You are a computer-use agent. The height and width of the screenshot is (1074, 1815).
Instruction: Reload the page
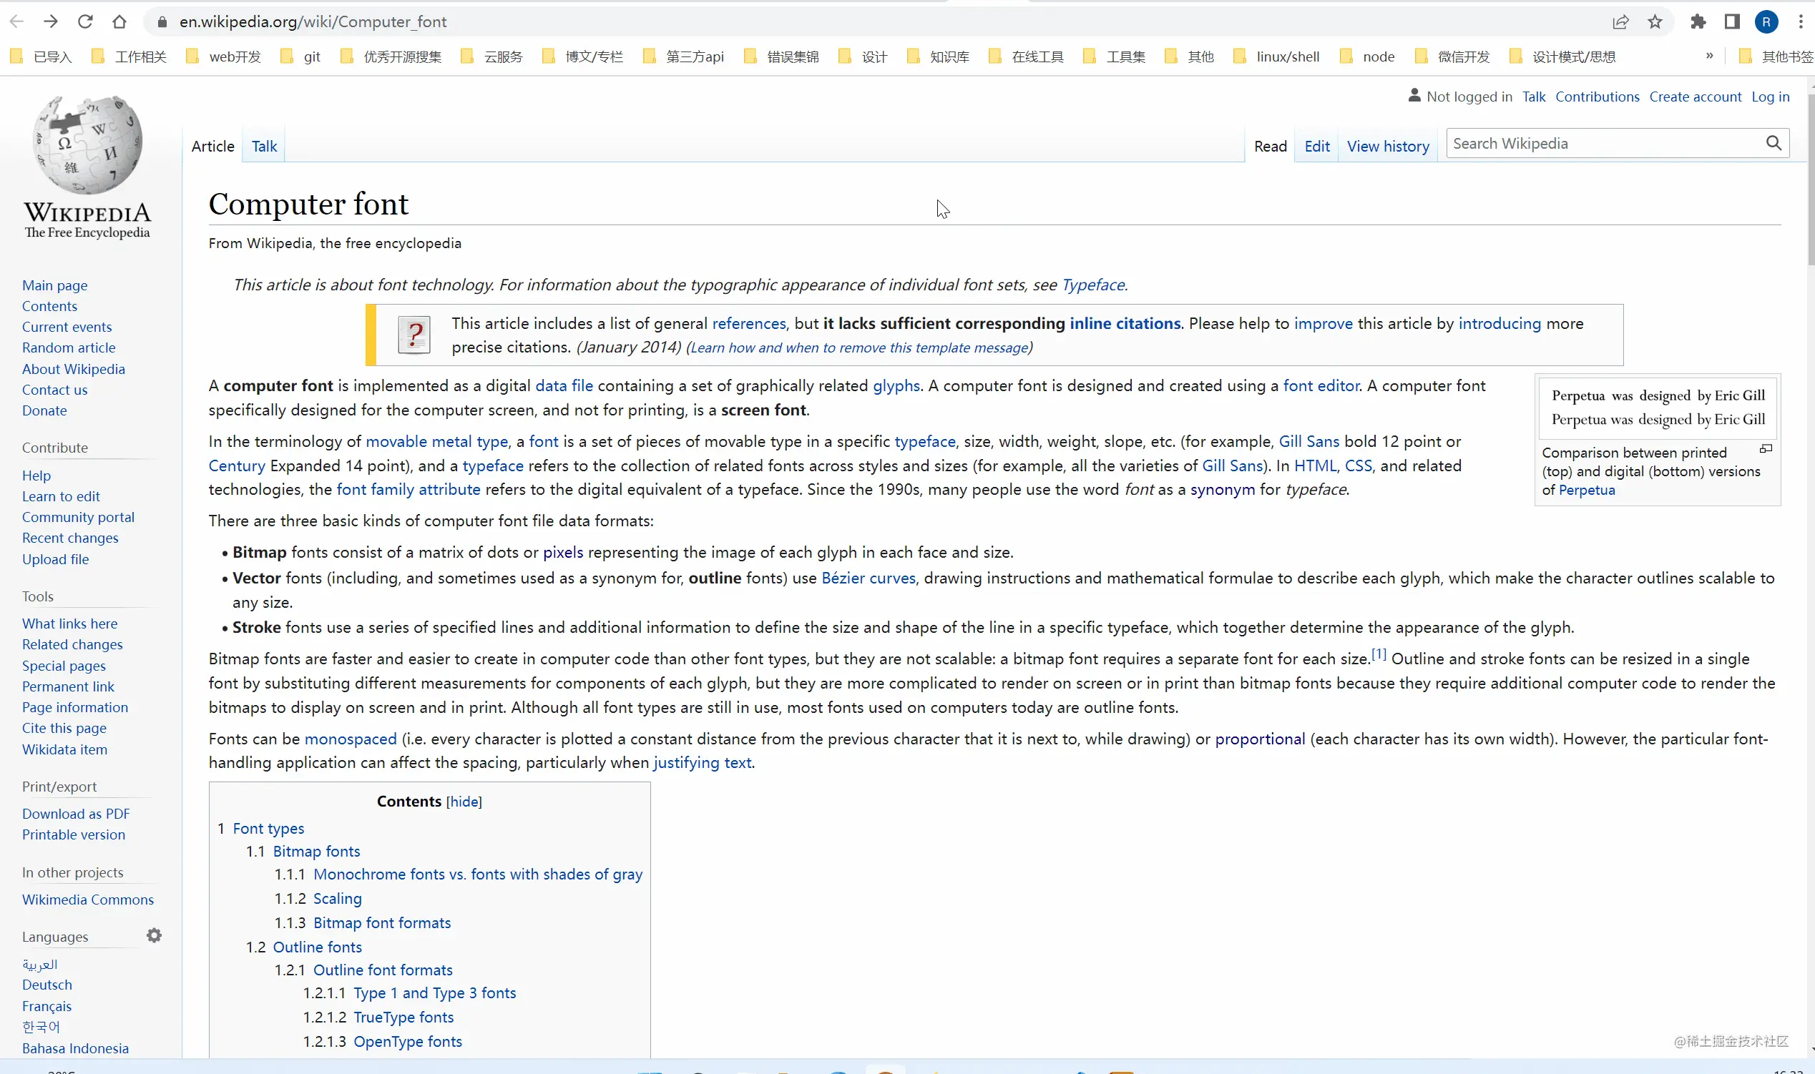point(85,21)
